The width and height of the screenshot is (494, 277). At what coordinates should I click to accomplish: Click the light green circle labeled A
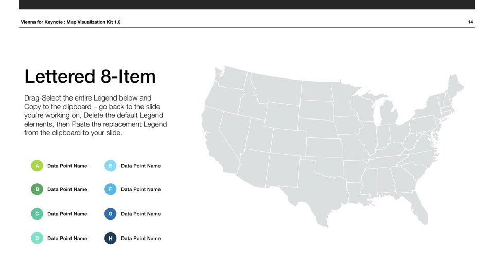coord(37,166)
